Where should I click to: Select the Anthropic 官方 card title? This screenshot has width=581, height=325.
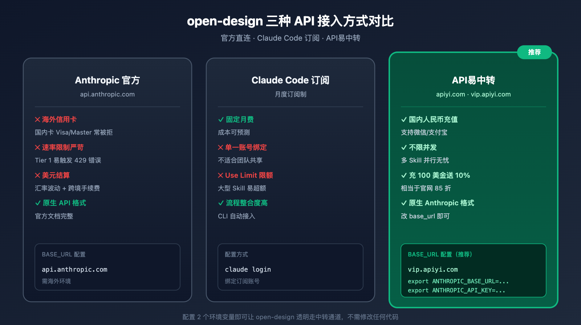[107, 80]
